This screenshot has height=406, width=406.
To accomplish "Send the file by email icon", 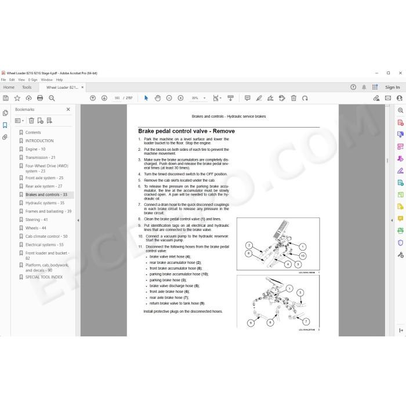I will (x=388, y=98).
